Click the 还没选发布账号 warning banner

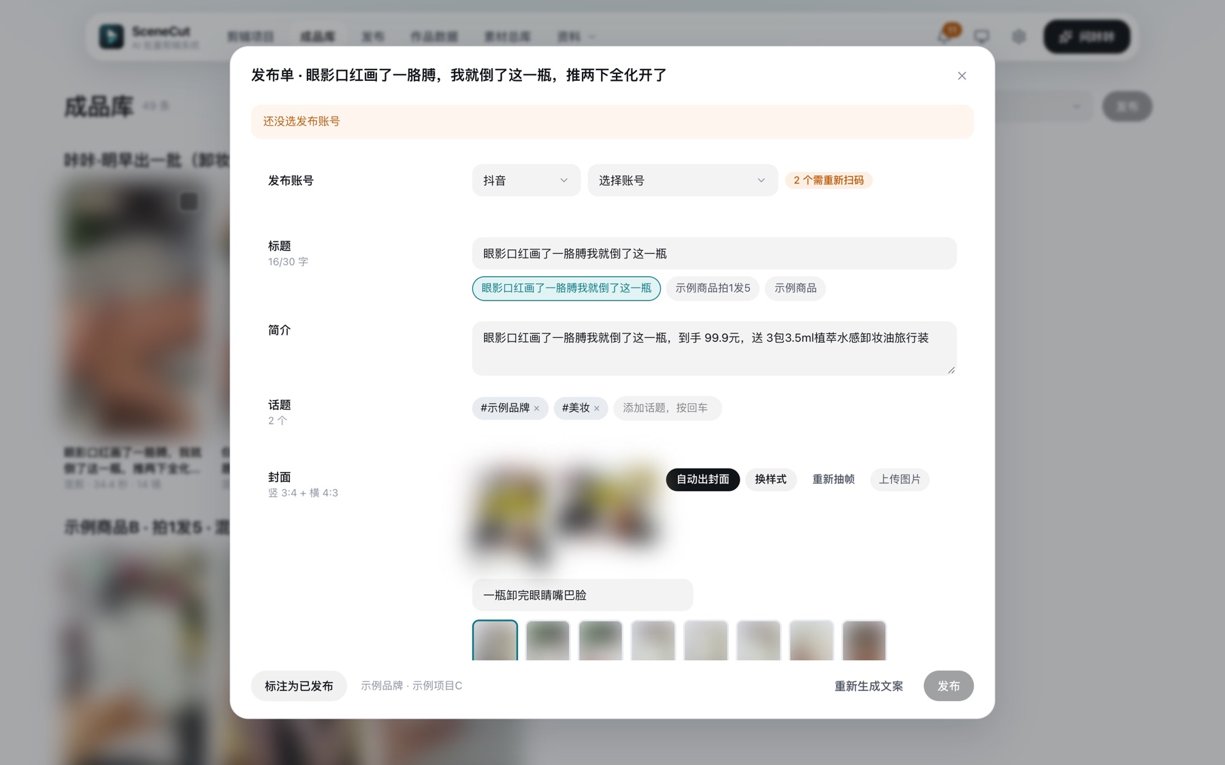click(x=612, y=122)
